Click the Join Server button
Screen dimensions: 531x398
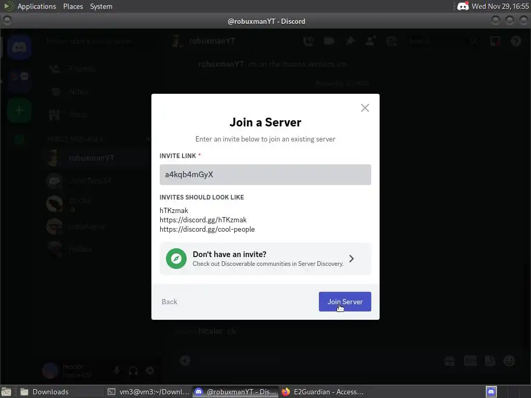coord(345,302)
